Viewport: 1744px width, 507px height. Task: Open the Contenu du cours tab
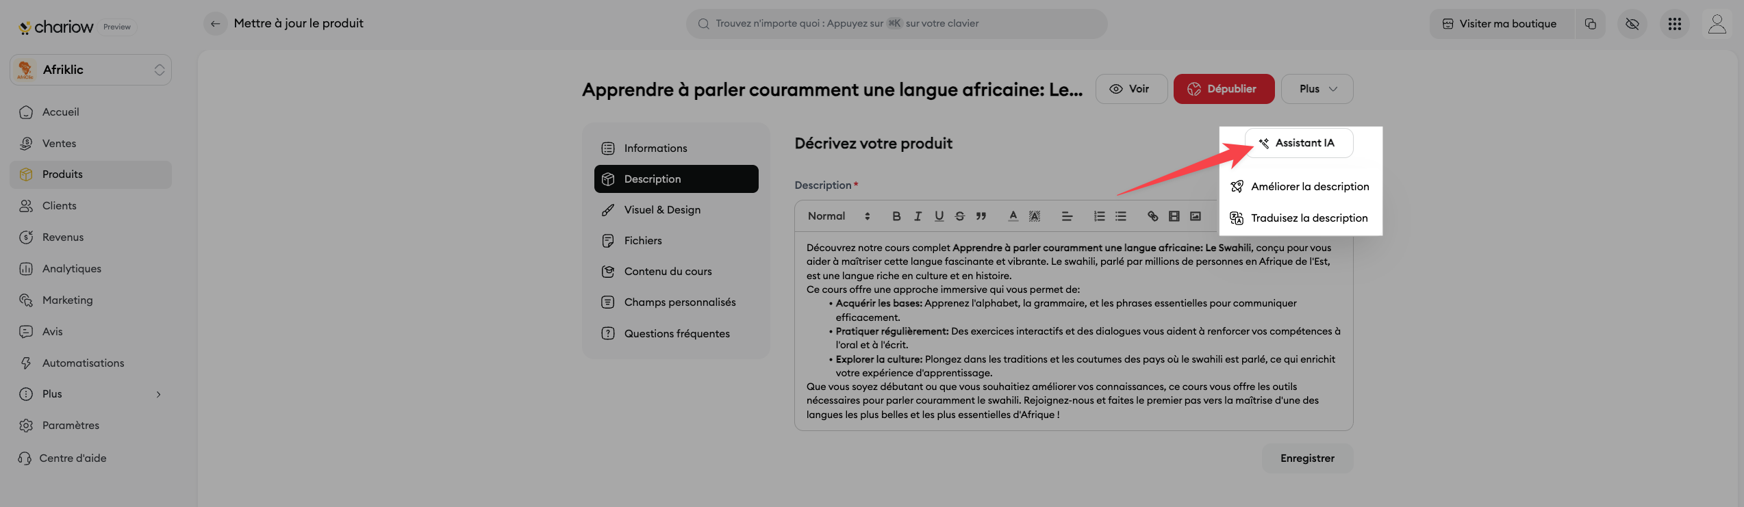676,272
